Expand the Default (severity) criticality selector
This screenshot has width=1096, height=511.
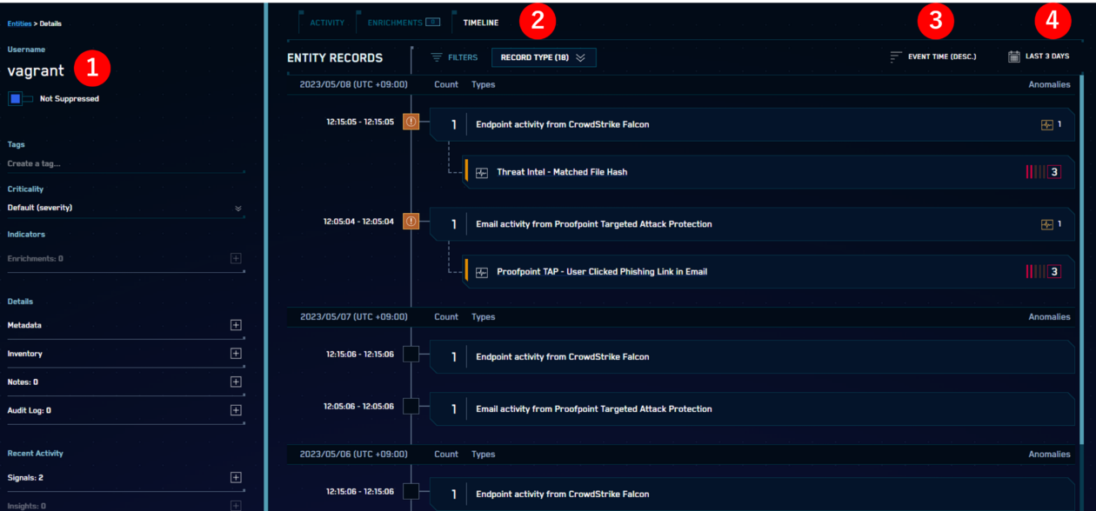coord(237,208)
